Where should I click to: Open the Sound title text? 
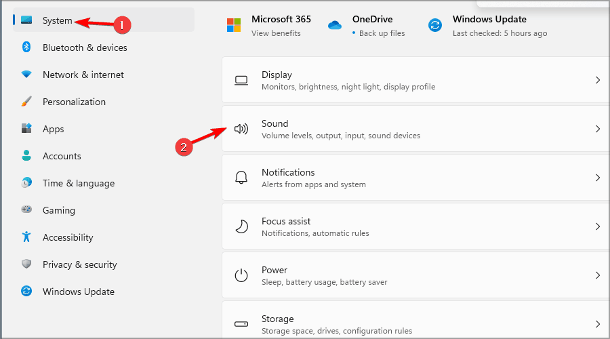(274, 123)
